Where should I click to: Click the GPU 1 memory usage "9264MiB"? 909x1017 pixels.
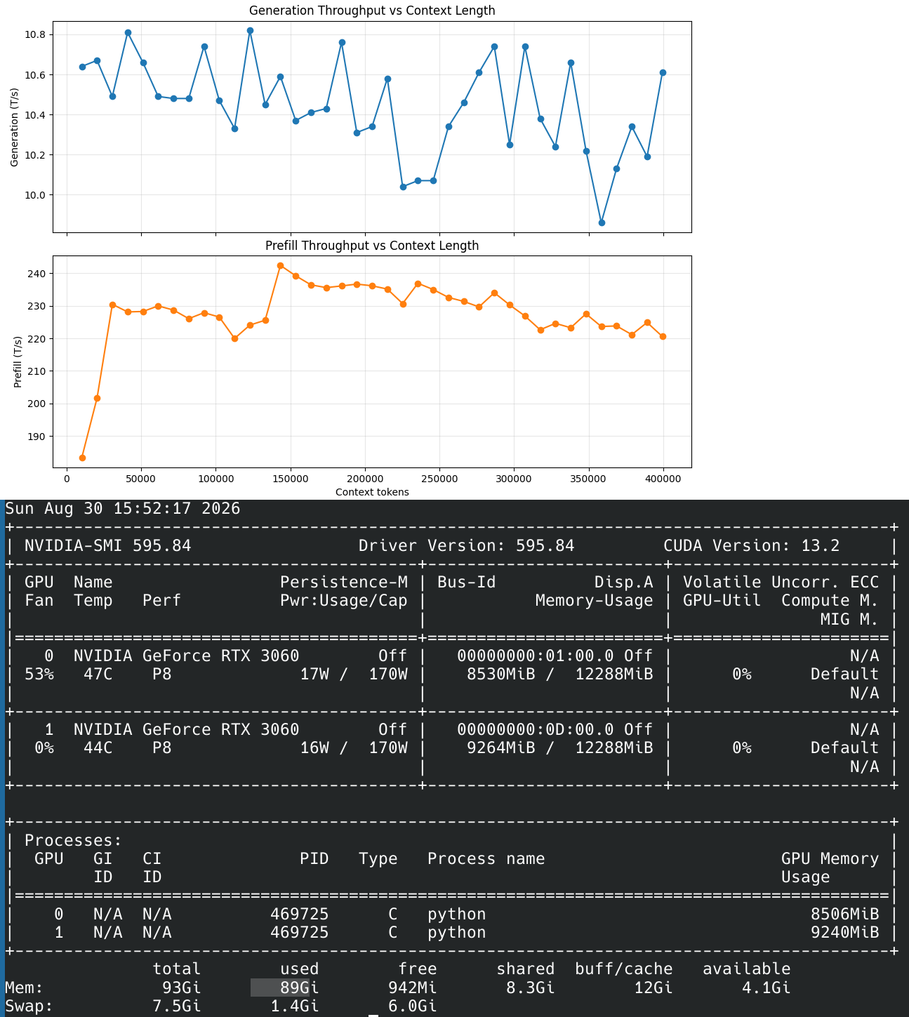pos(501,748)
